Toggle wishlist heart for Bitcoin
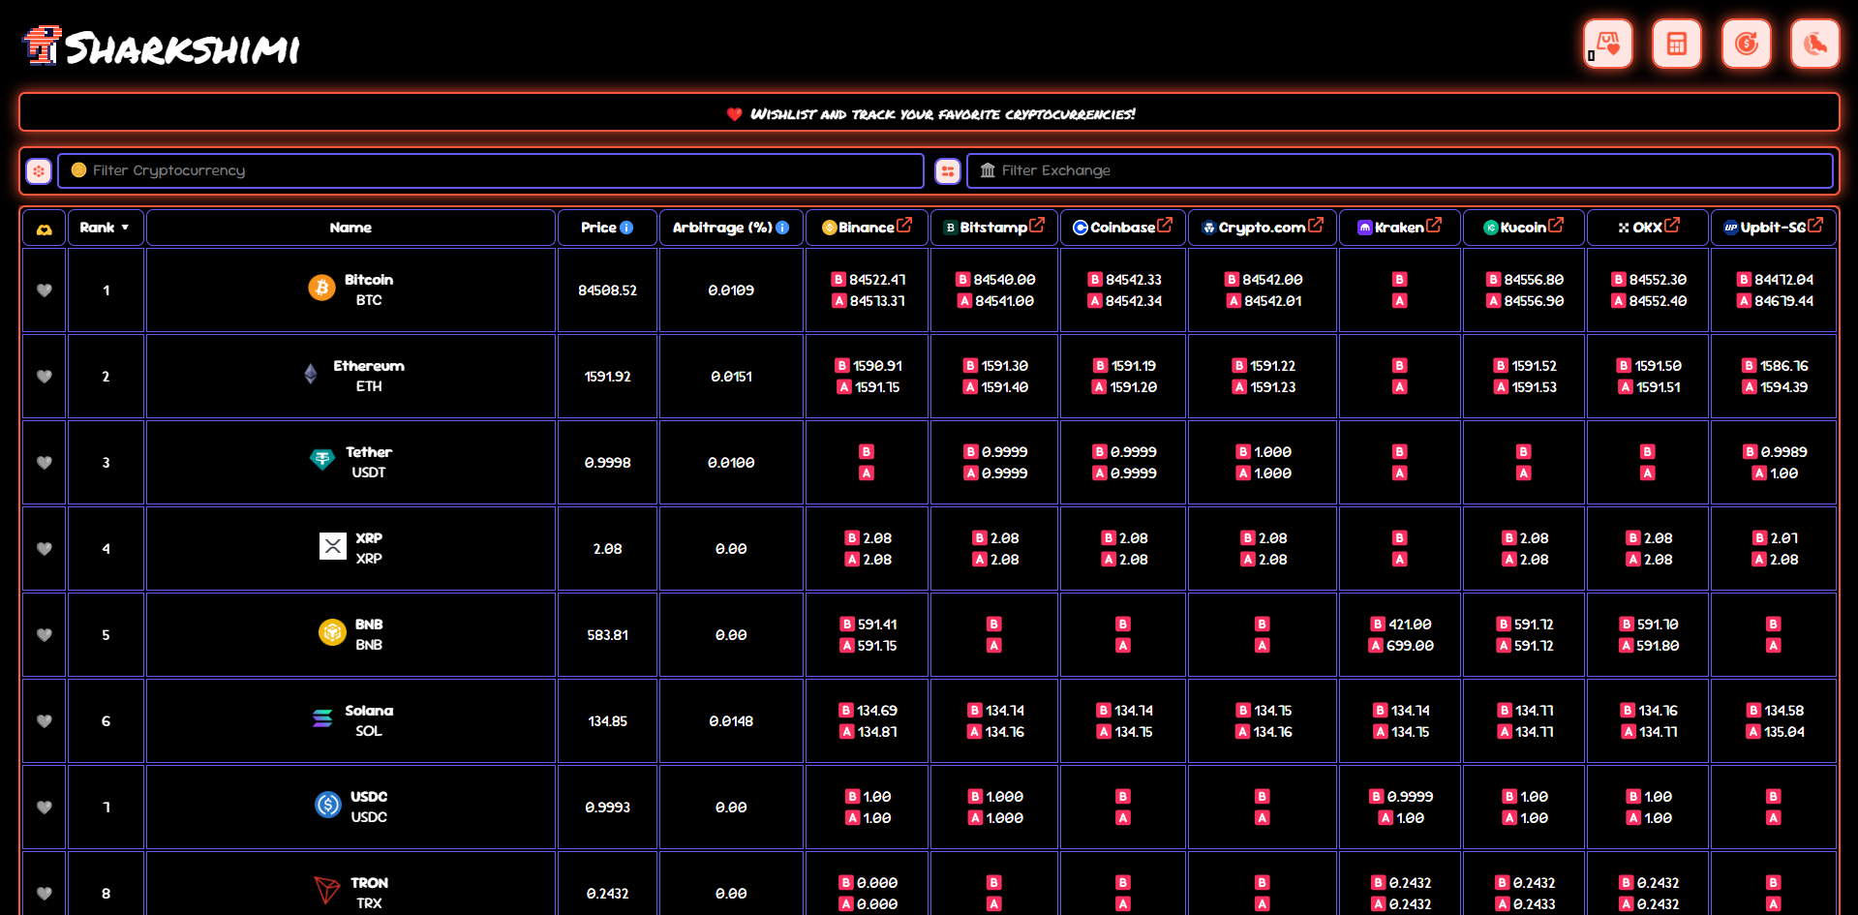 pos(45,290)
